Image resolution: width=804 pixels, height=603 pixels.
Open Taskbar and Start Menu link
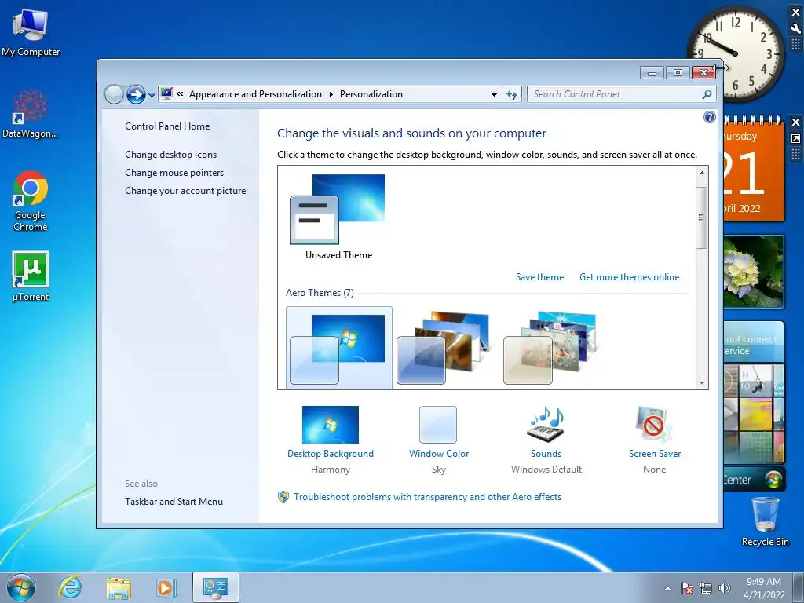tap(174, 502)
